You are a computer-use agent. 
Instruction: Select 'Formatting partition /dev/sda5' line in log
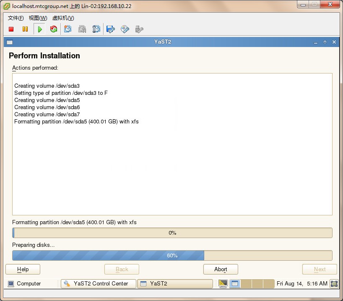(x=76, y=122)
